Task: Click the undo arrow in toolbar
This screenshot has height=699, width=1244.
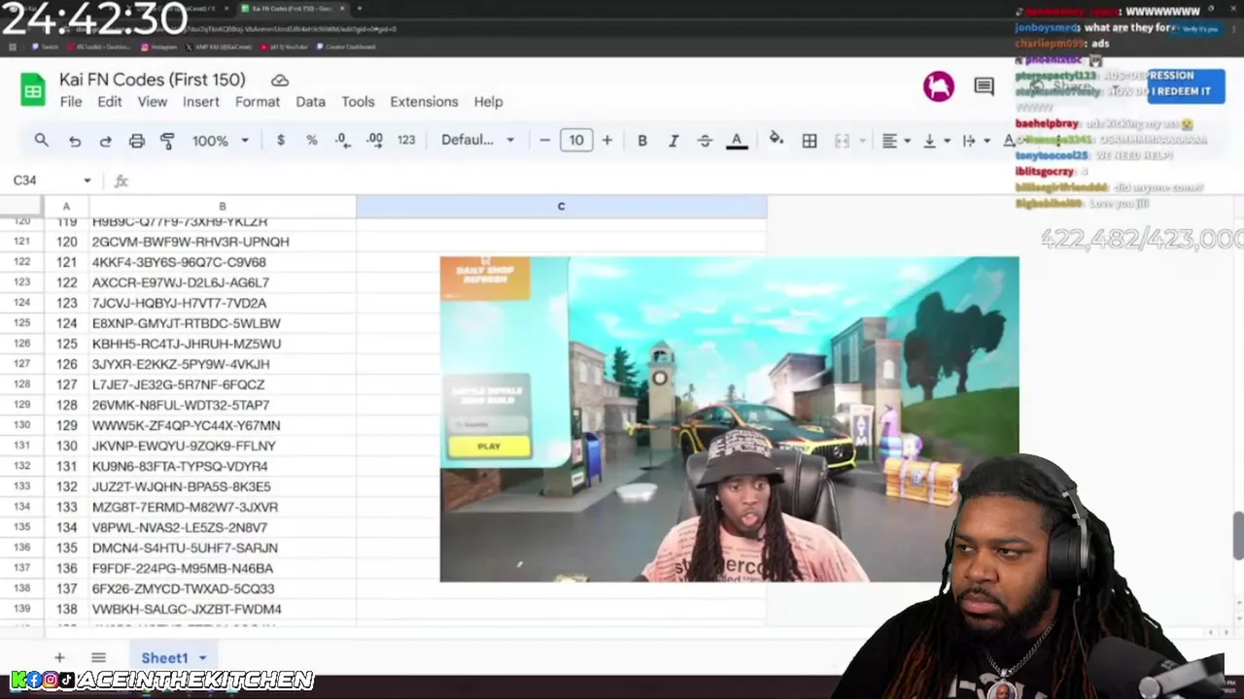Action: coord(74,141)
